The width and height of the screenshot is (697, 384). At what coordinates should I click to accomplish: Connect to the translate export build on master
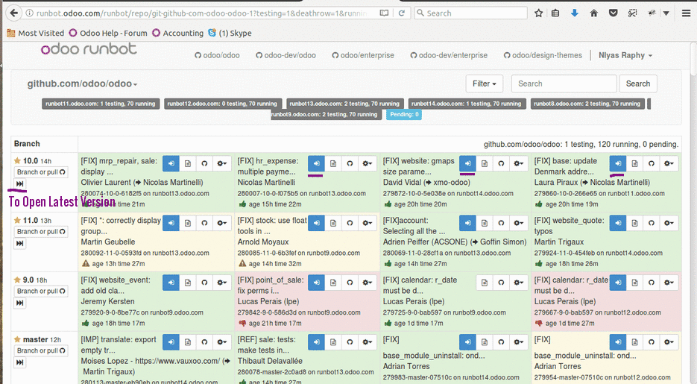[171, 342]
